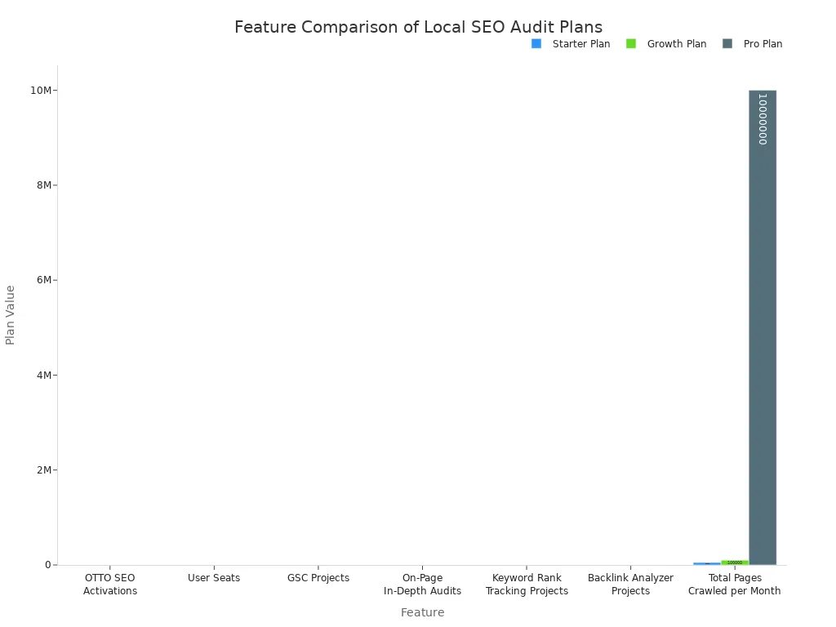Toggle Pro Plan series via legend label
The width and height of the screenshot is (836, 627).
click(763, 44)
